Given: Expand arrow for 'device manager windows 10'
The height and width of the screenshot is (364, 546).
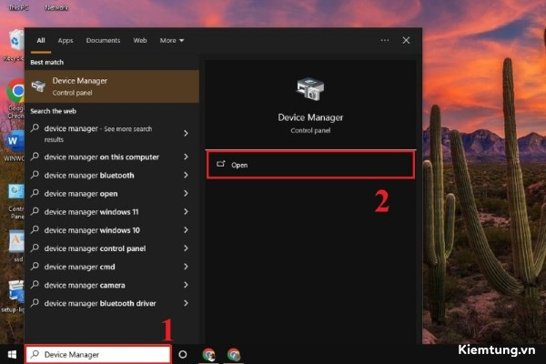Looking at the screenshot, I should (x=186, y=230).
